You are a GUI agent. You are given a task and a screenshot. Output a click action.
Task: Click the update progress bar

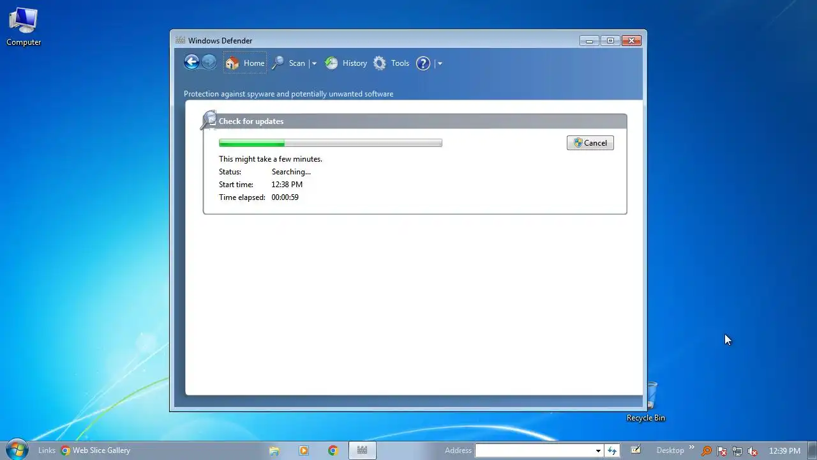(x=330, y=143)
